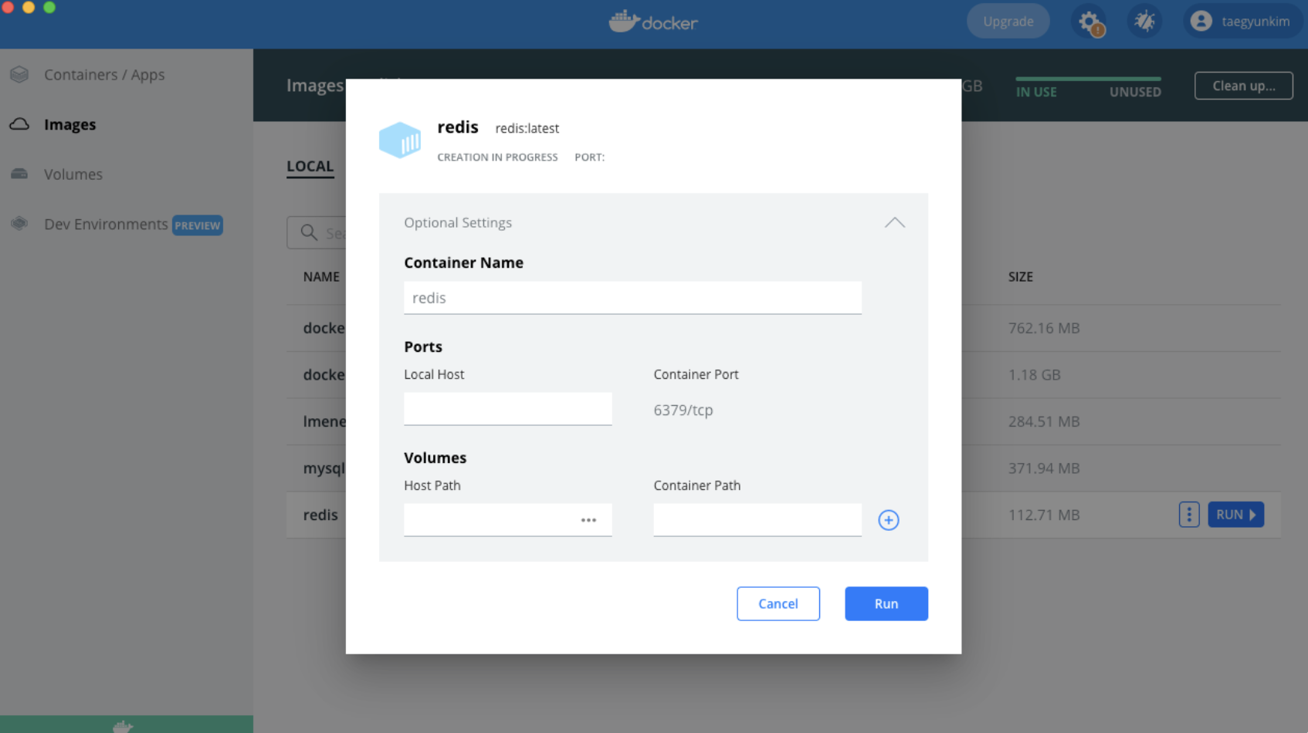Screen dimensions: 1308x733
Task: Open Containers / Apps section
Action: coord(104,75)
